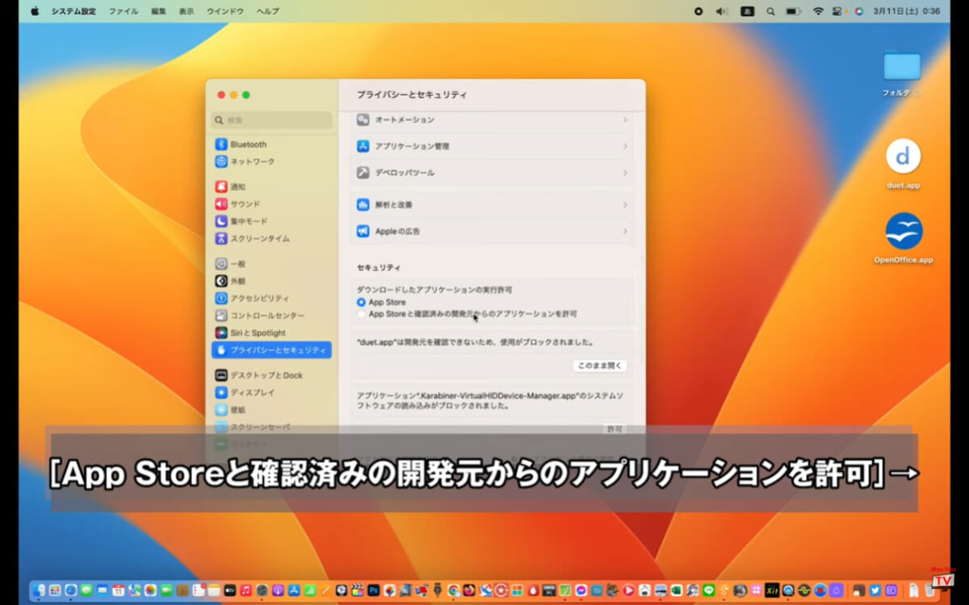This screenshot has height=605, width=969.
Task: Open the ヘルプ menu
Action: (x=268, y=11)
